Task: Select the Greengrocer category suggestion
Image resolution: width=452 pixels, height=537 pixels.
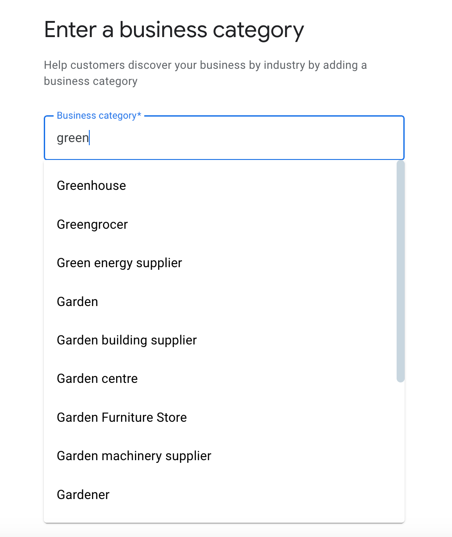Action: click(x=92, y=224)
